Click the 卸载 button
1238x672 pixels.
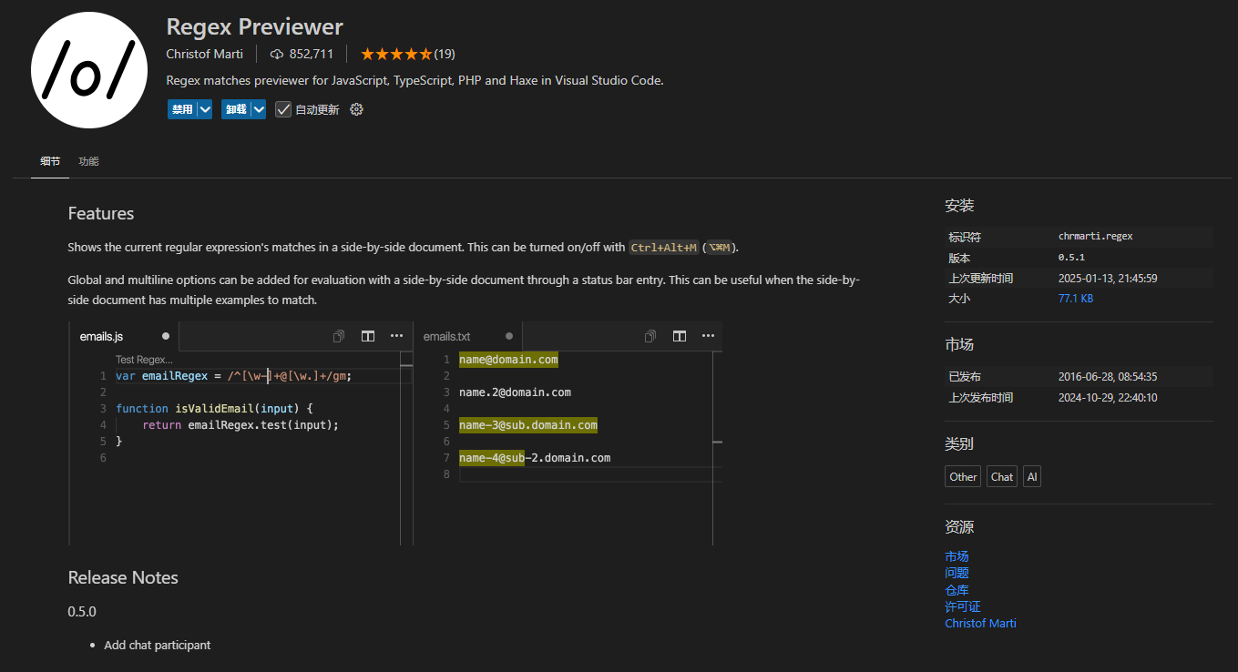[x=236, y=109]
